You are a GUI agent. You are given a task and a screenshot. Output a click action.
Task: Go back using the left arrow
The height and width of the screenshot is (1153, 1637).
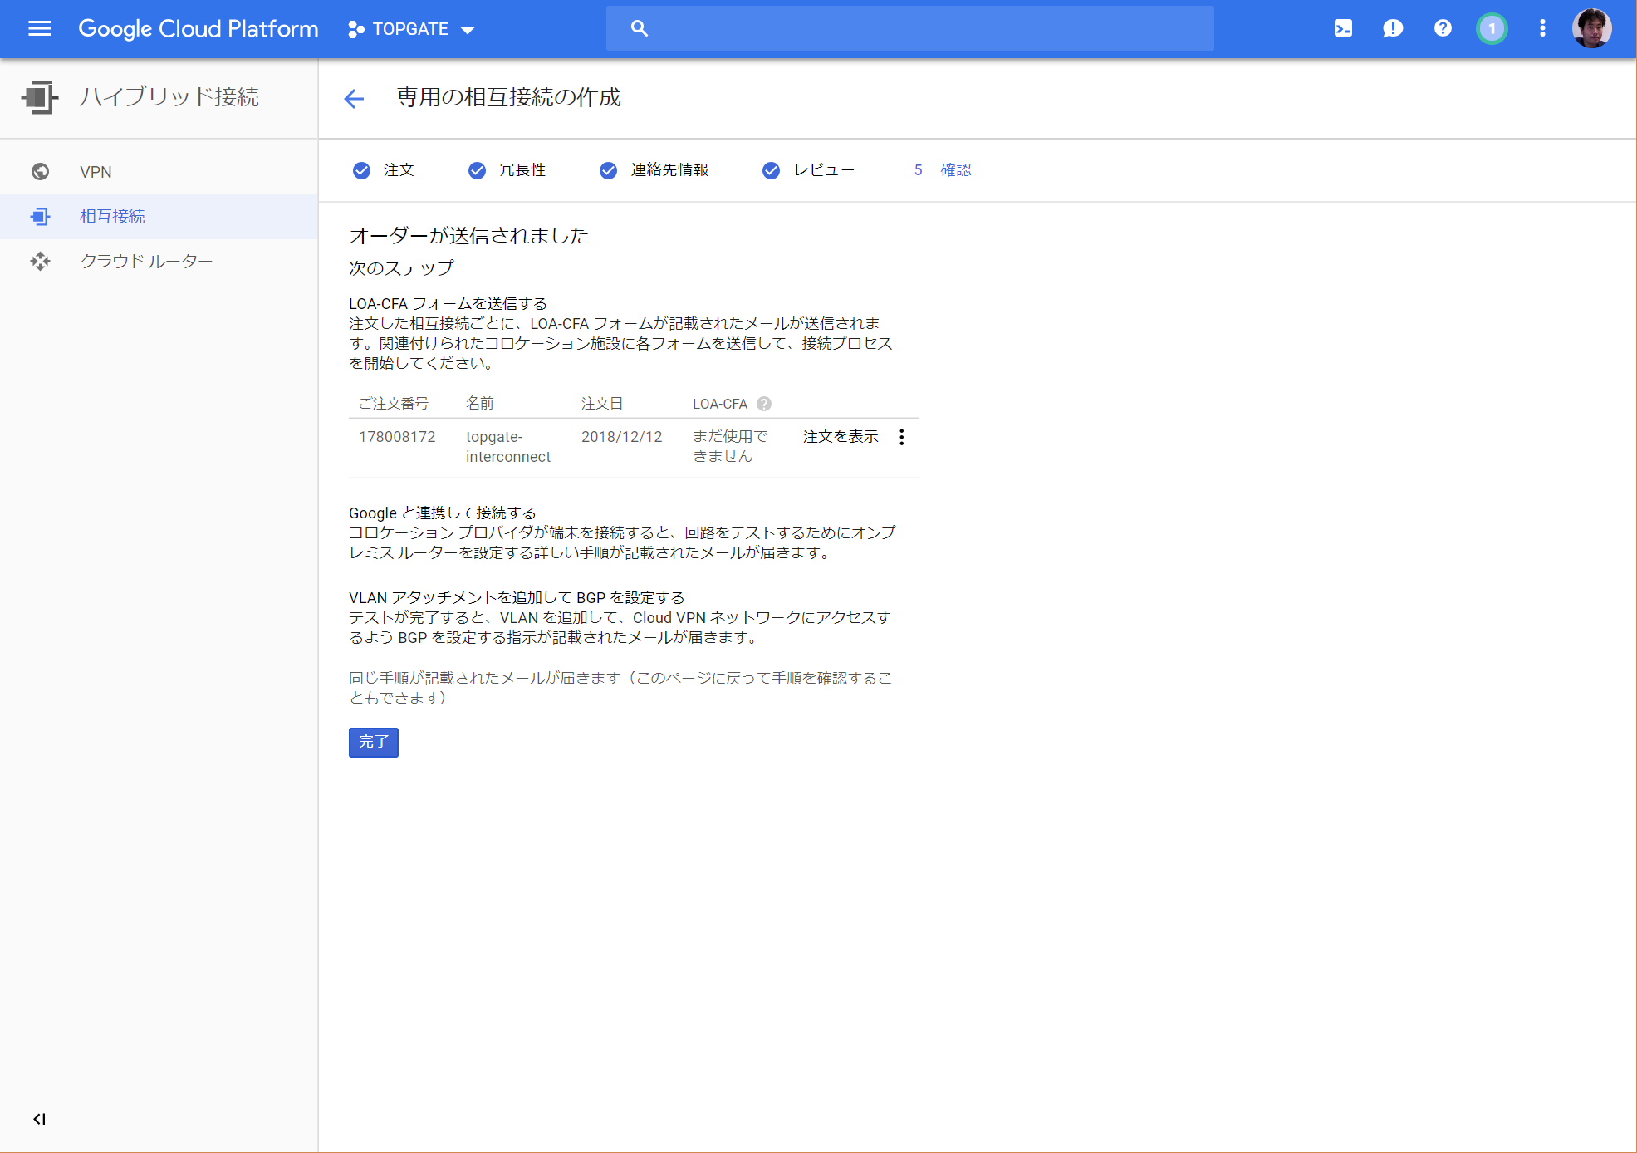pos(354,99)
